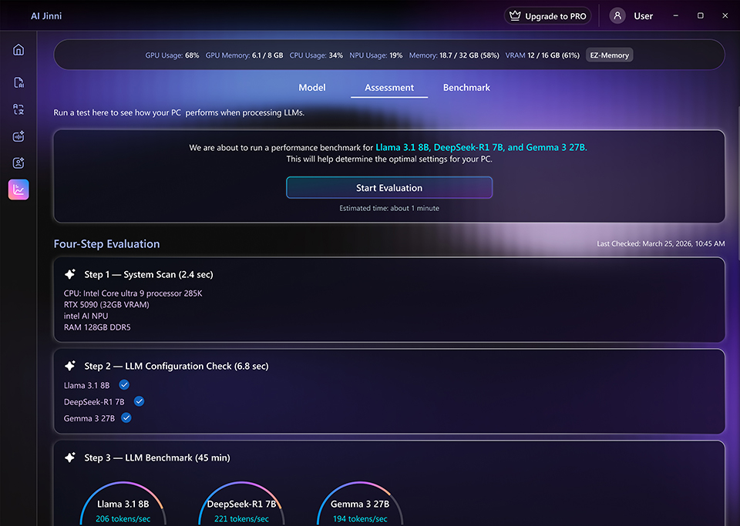Click the RTX 5090 (32GB VRAM) line
The image size is (740, 526).
[106, 304]
